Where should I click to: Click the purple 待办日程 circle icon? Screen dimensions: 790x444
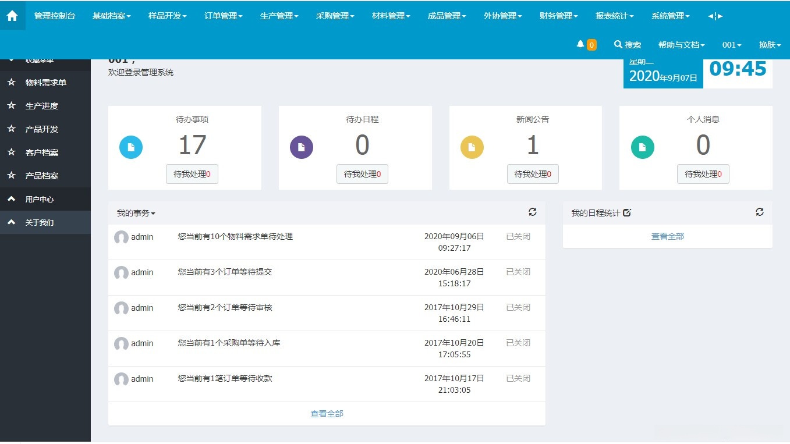point(302,147)
